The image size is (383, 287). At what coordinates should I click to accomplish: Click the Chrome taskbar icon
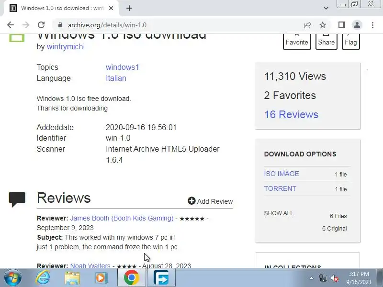131,278
